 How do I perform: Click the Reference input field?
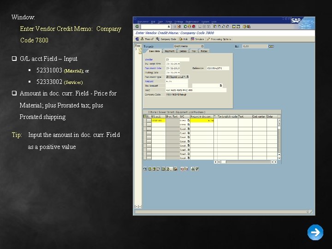pos(218,68)
